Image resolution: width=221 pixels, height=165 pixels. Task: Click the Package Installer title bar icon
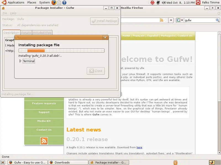point(3,8)
